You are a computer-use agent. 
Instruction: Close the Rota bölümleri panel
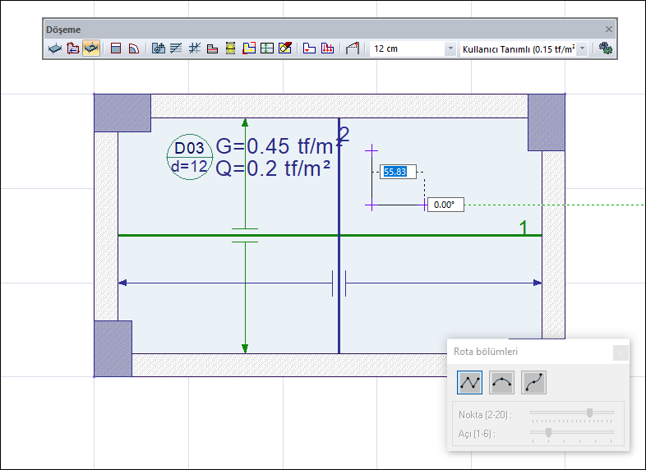621,352
